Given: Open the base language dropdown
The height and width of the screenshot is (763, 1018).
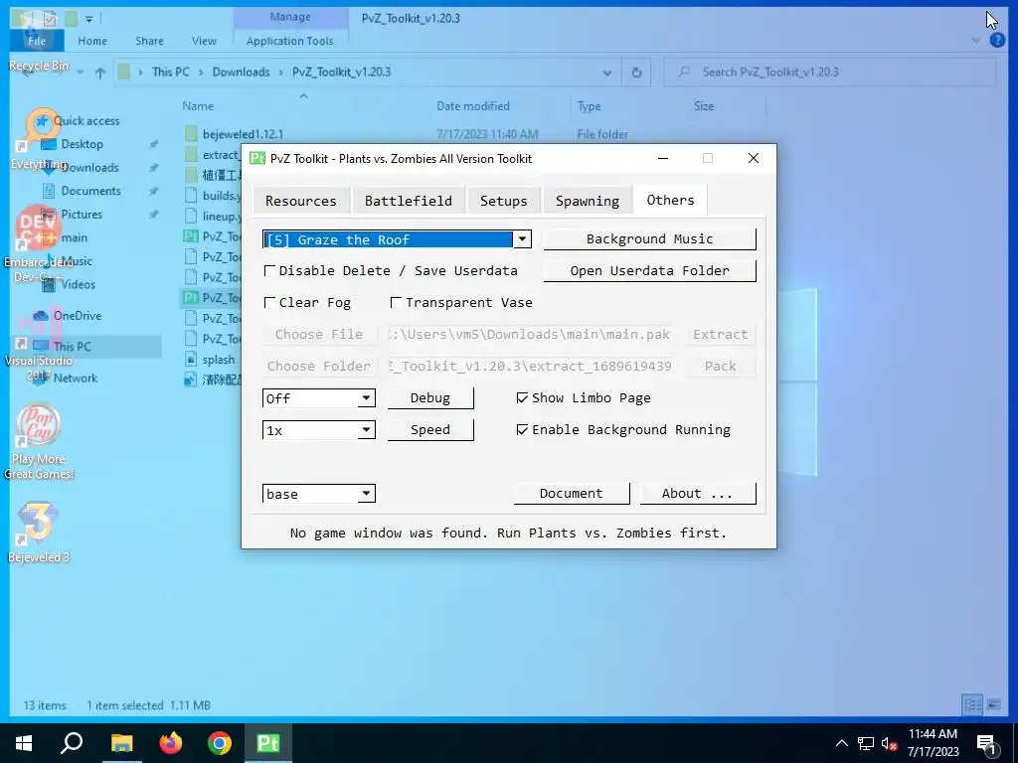Looking at the screenshot, I should tap(366, 494).
